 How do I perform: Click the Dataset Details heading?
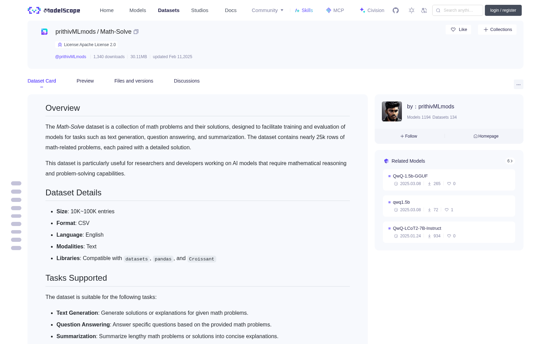point(73,193)
